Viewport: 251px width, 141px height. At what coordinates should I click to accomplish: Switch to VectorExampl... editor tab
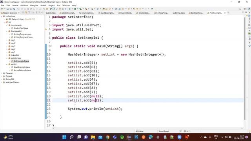pyautogui.click(x=67, y=13)
